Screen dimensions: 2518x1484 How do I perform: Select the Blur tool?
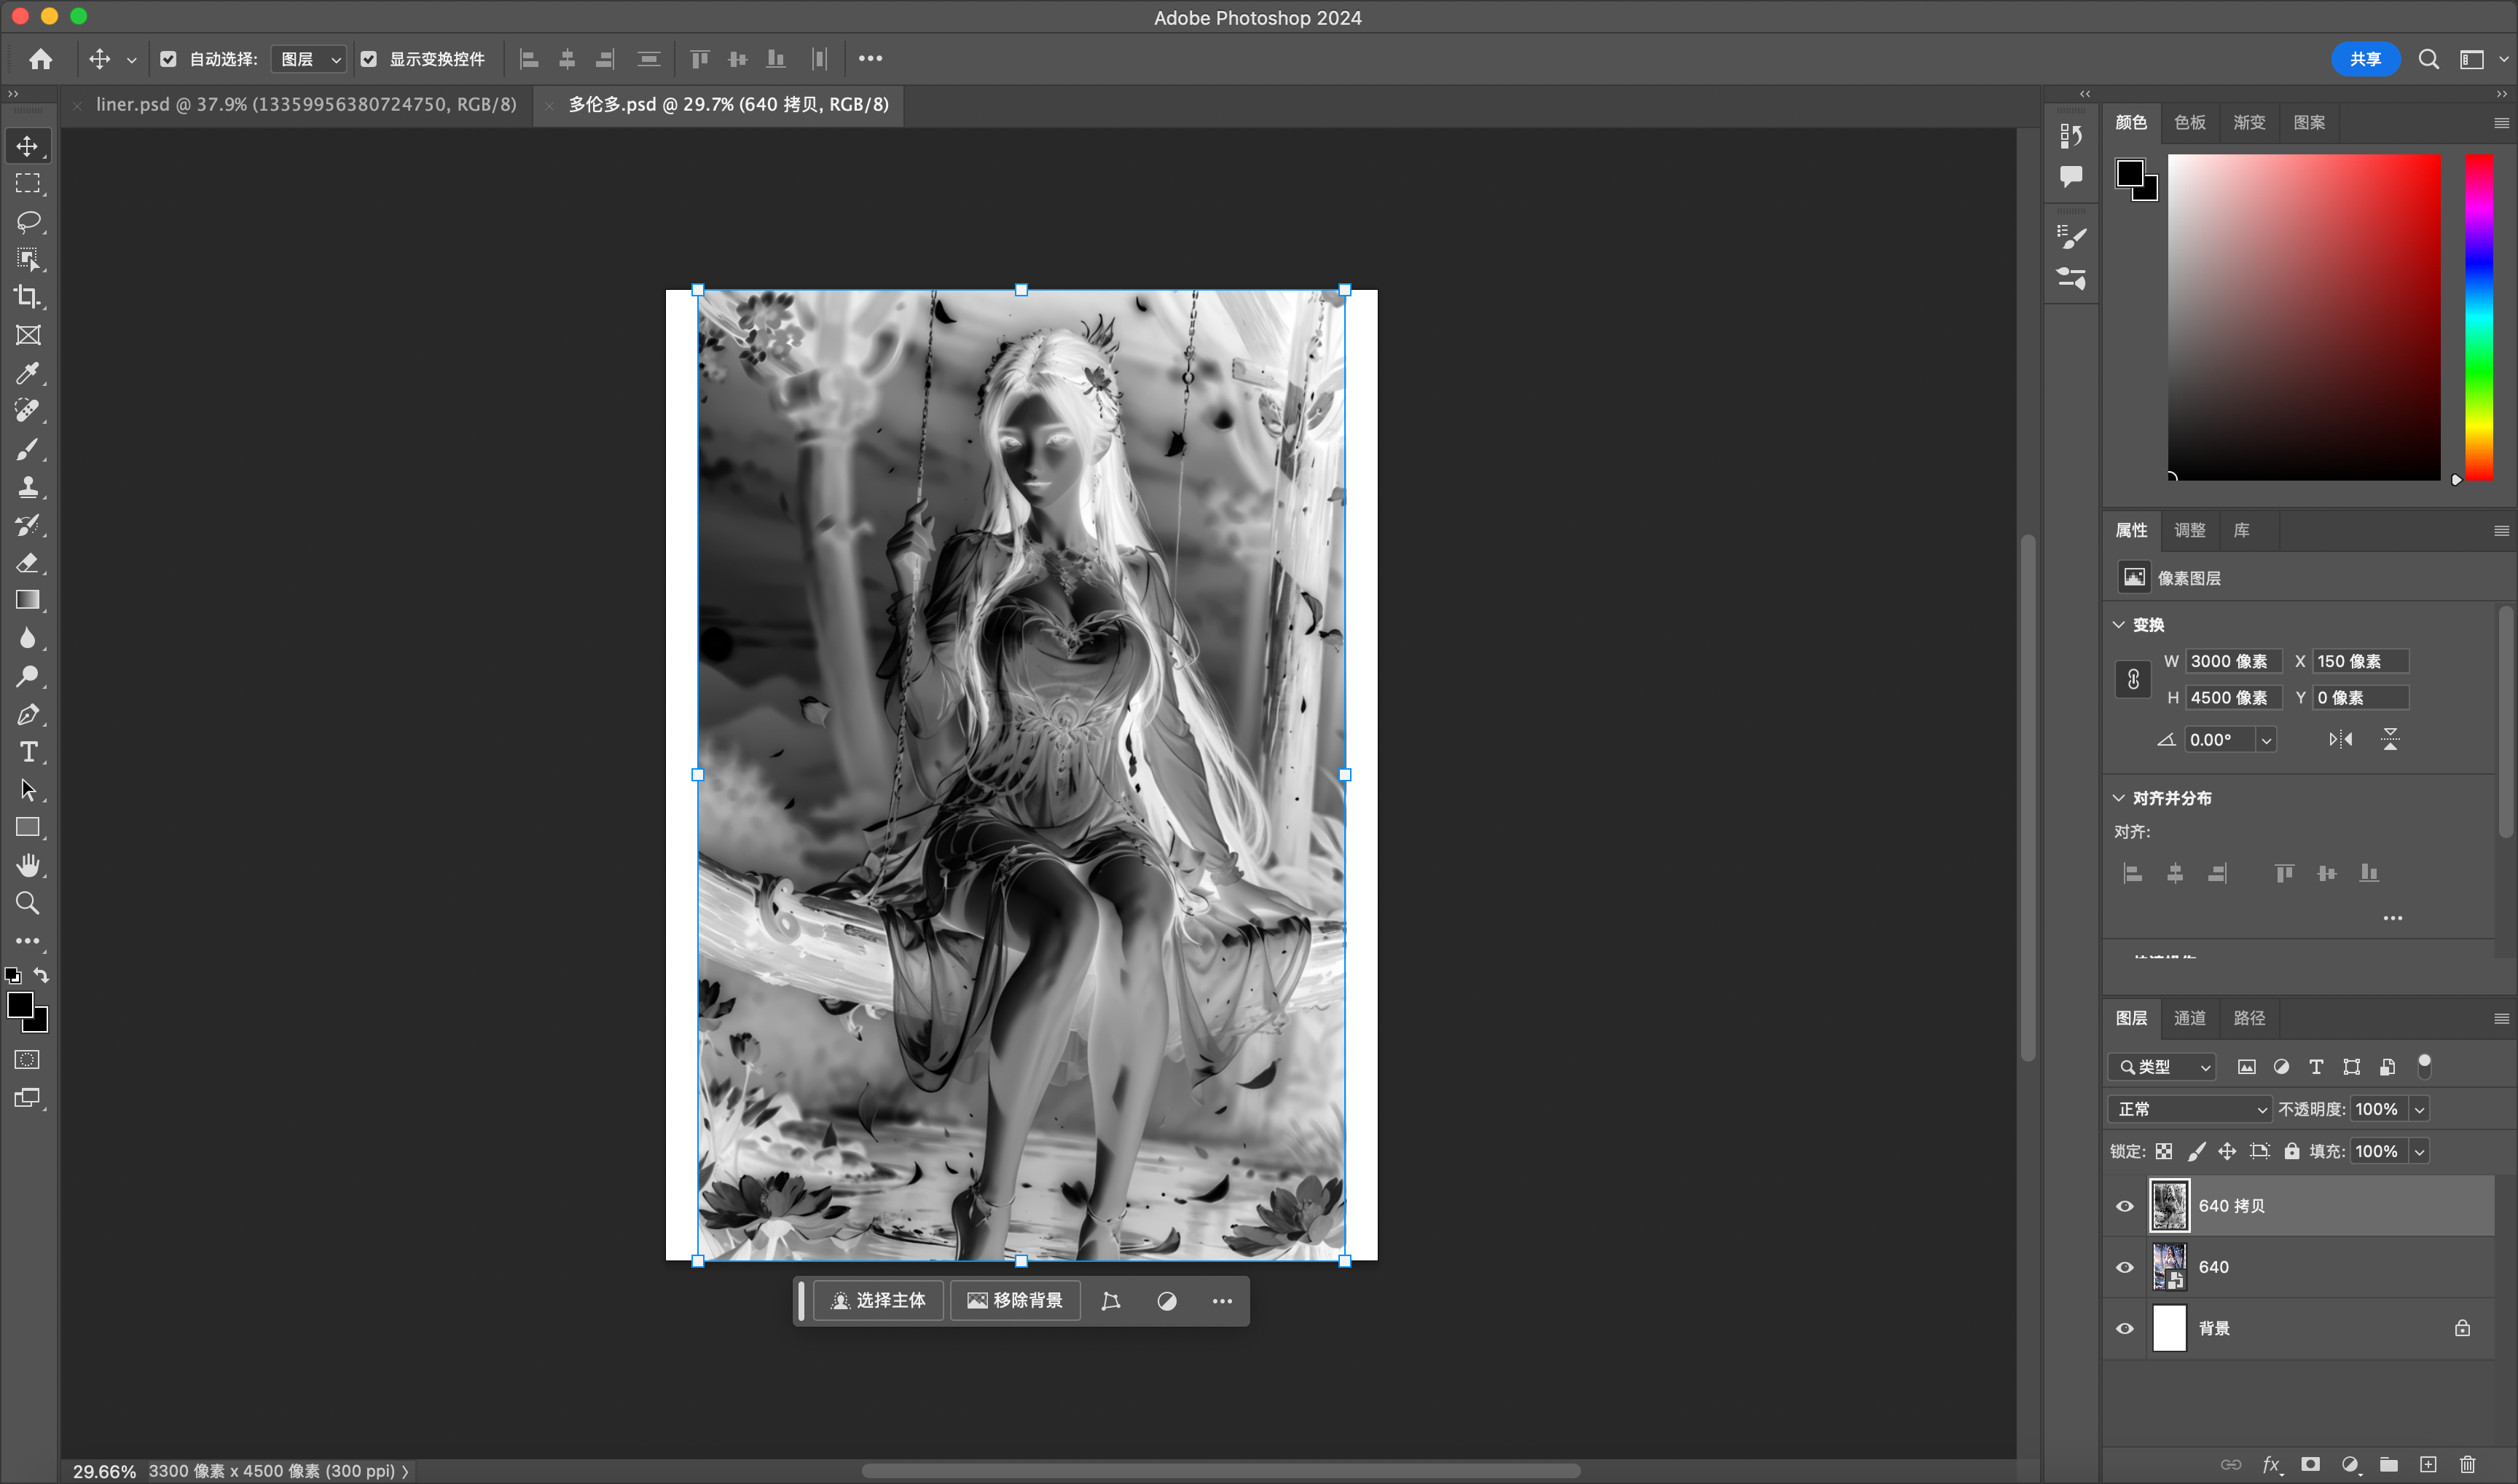(28, 638)
